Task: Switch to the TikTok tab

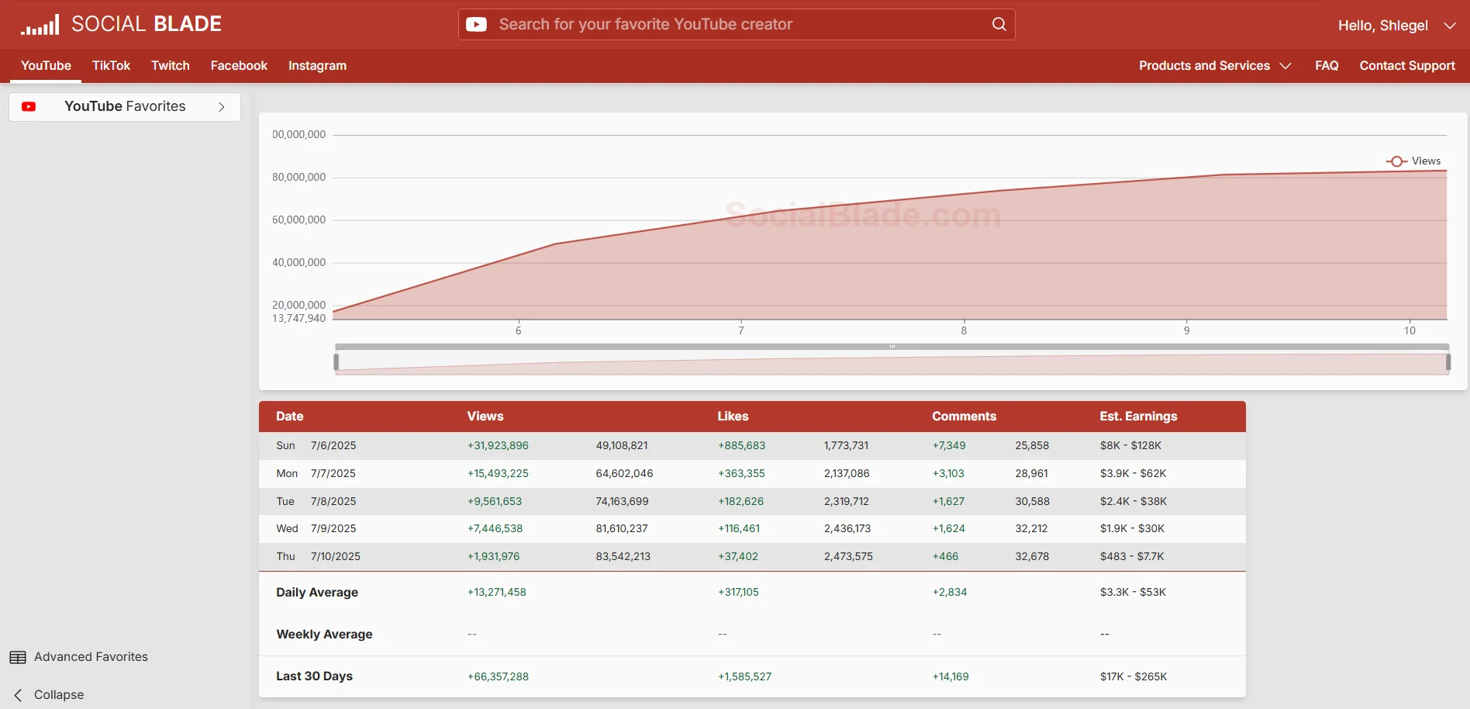Action: point(111,66)
